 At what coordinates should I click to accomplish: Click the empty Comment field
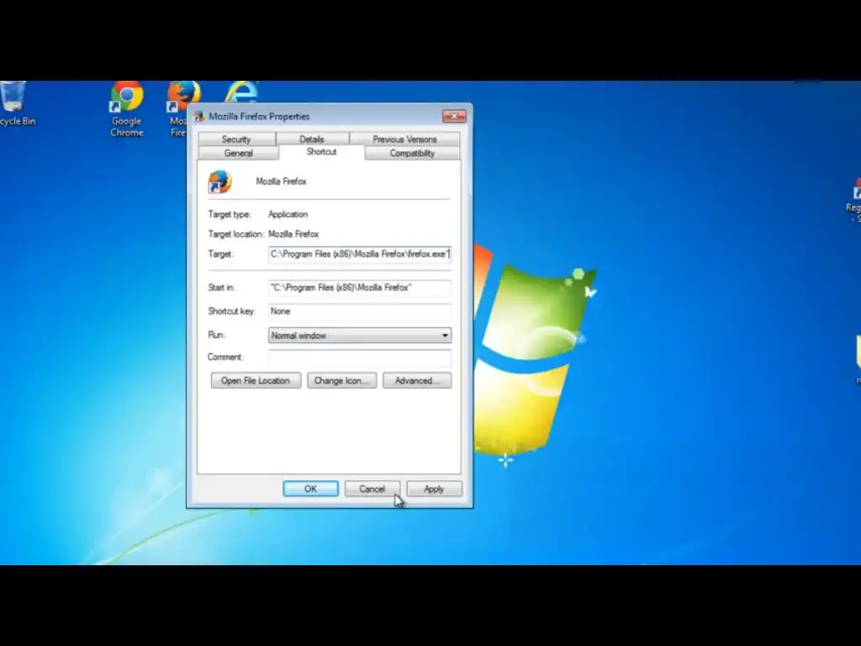pos(360,357)
